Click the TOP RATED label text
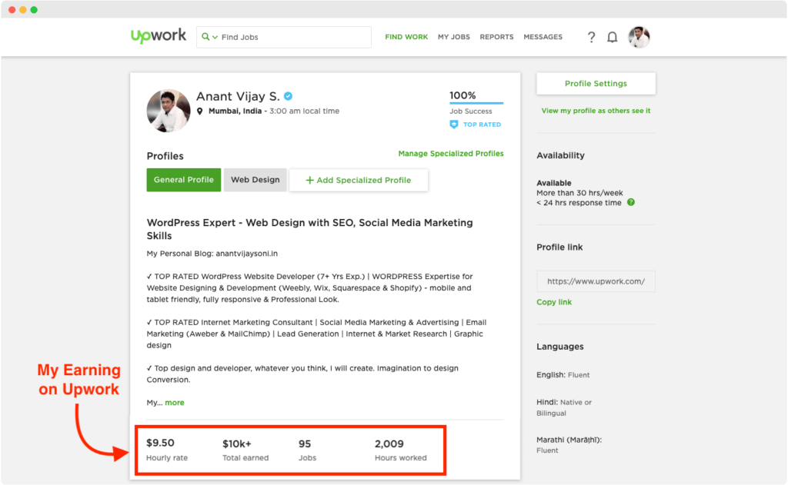 point(482,125)
